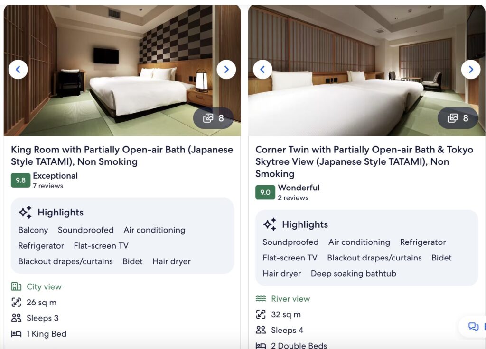Image resolution: width=486 pixels, height=349 pixels.
Task: Click the chat bubble icon
Action: [473, 326]
